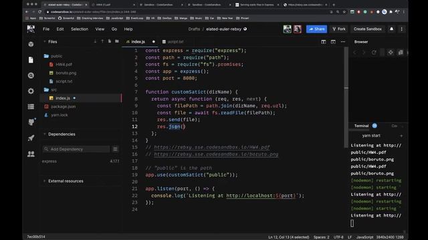Open the Server Control Panel sidebar icon

point(31,107)
